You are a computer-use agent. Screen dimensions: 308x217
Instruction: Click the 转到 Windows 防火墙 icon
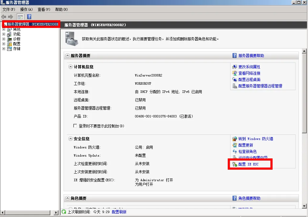click(235, 139)
